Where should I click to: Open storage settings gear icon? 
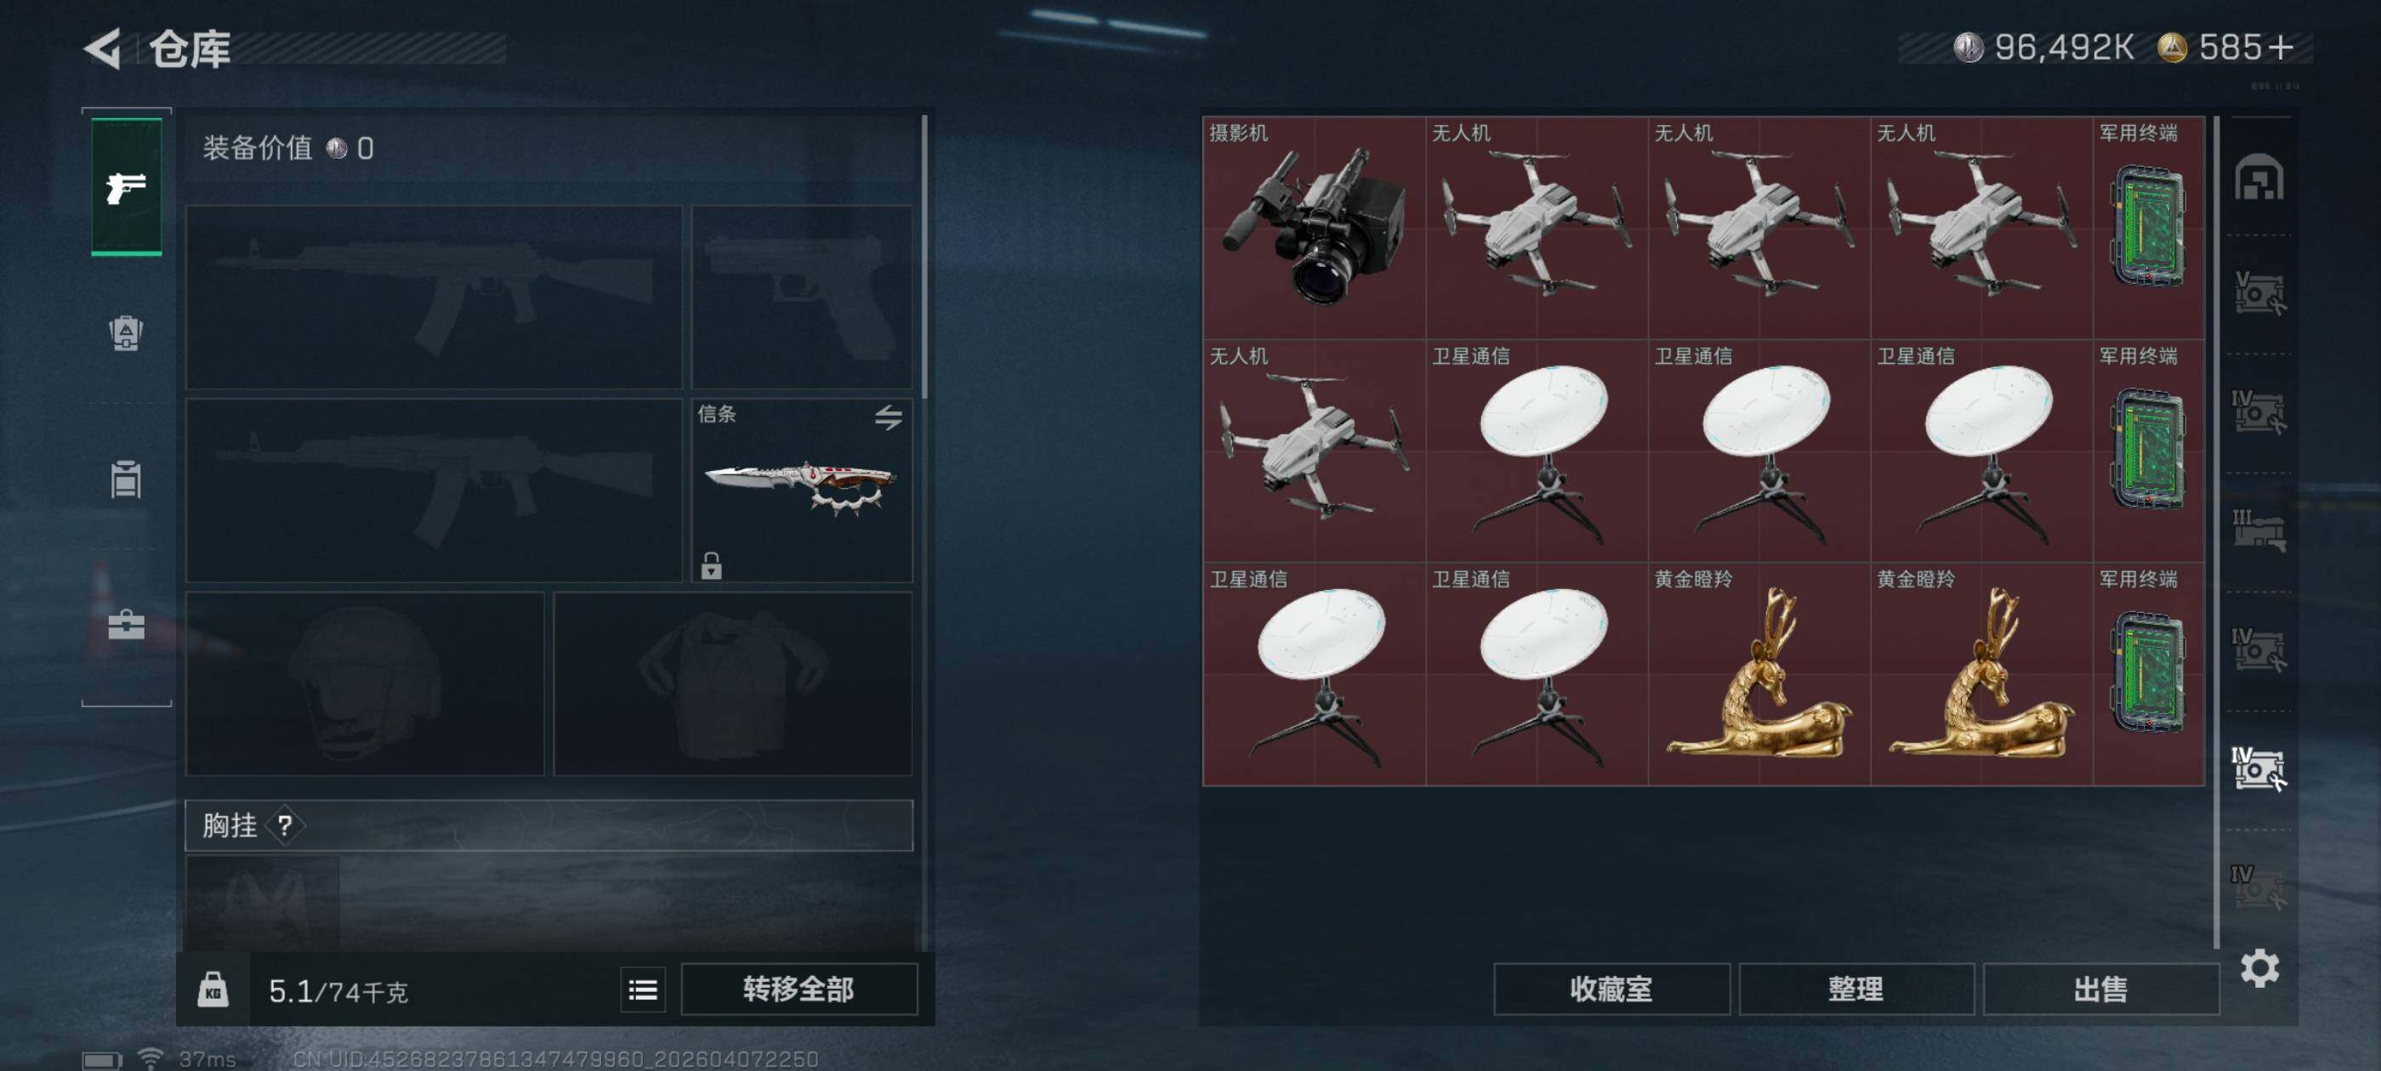coord(2259,968)
